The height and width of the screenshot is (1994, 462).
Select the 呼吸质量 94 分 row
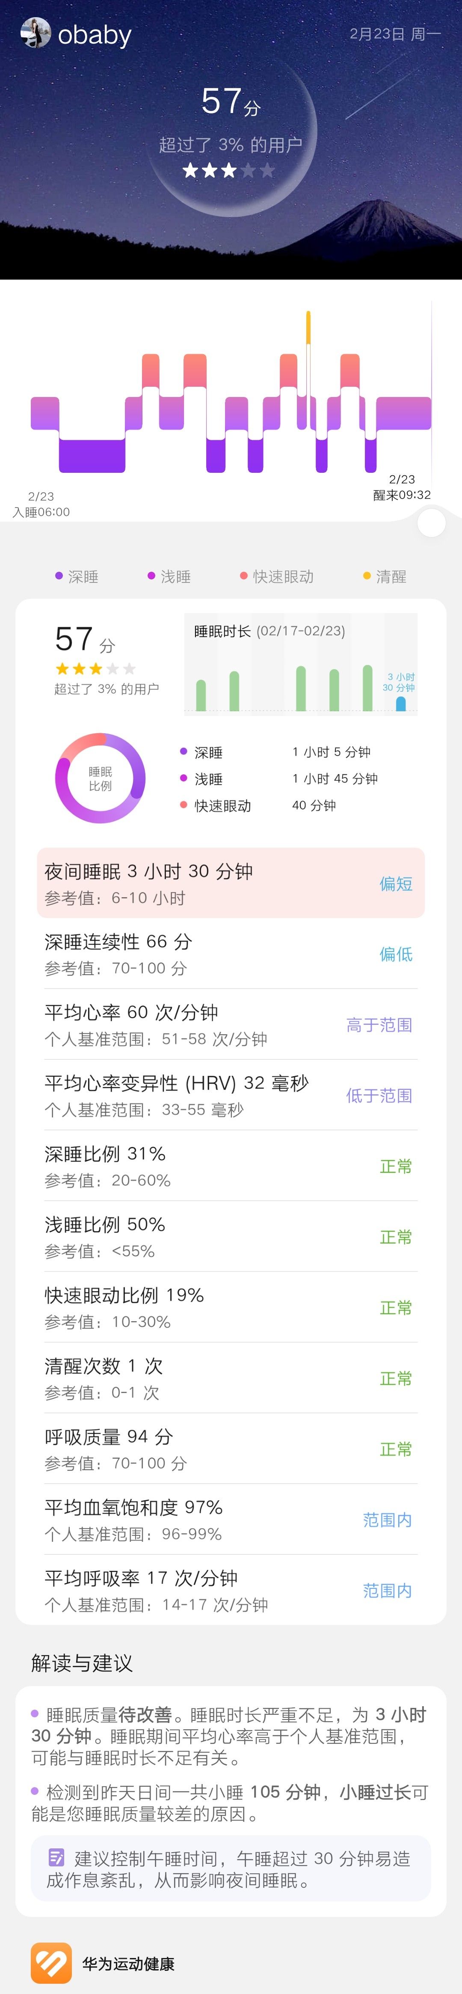pos(230,1448)
